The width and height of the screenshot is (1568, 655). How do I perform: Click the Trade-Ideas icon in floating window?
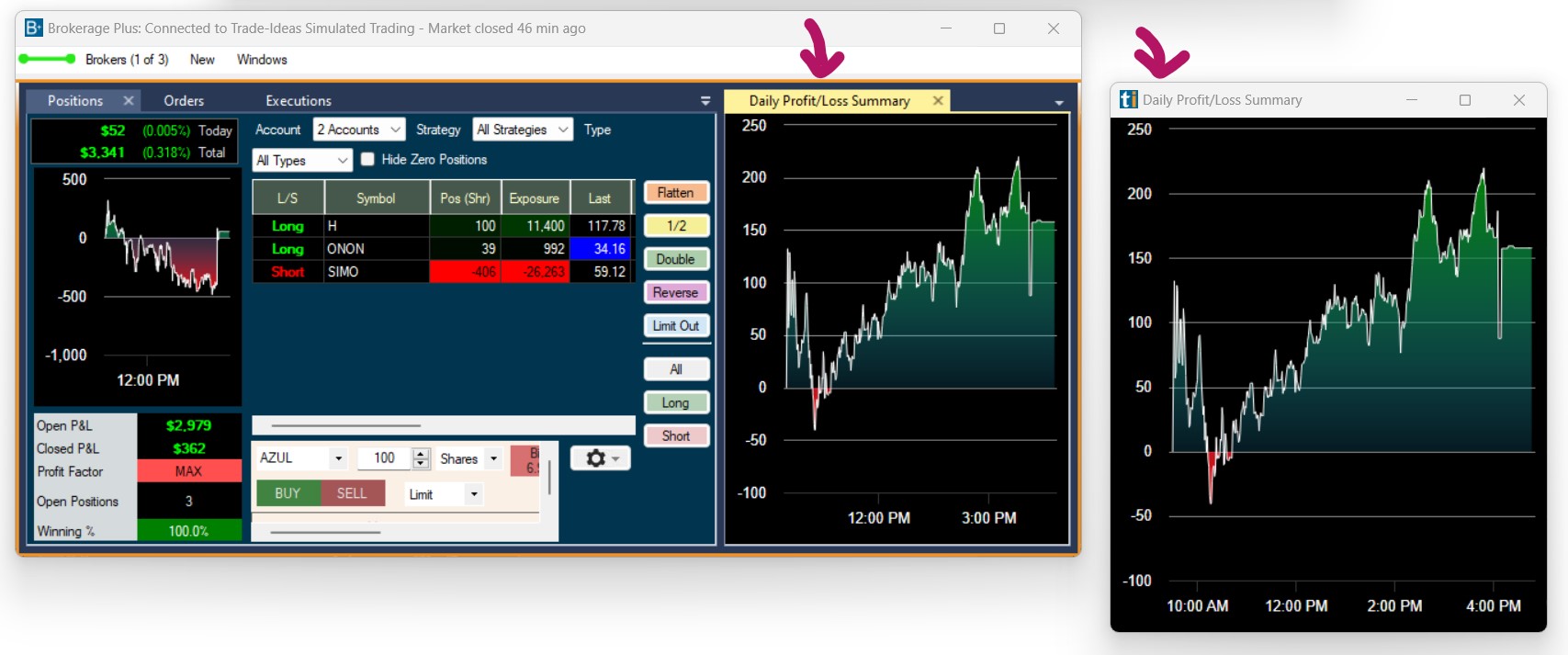1128,100
